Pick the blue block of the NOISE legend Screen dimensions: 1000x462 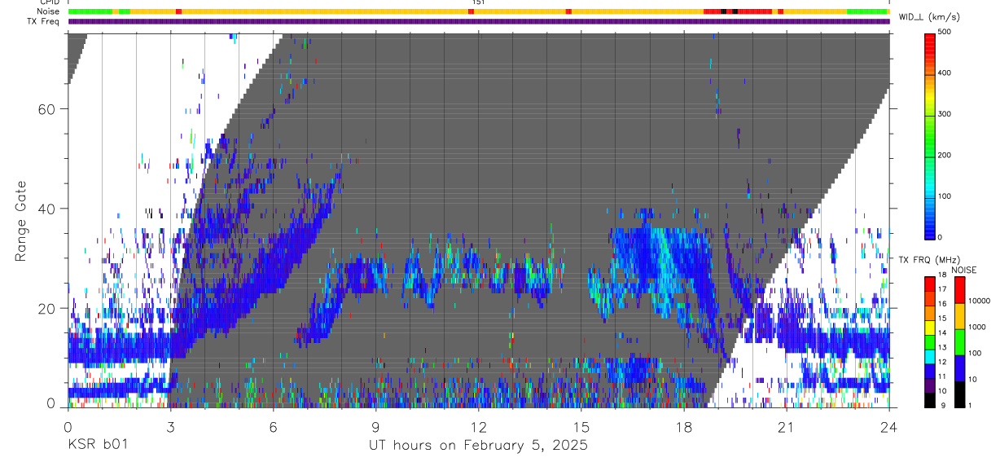pyautogui.click(x=960, y=368)
